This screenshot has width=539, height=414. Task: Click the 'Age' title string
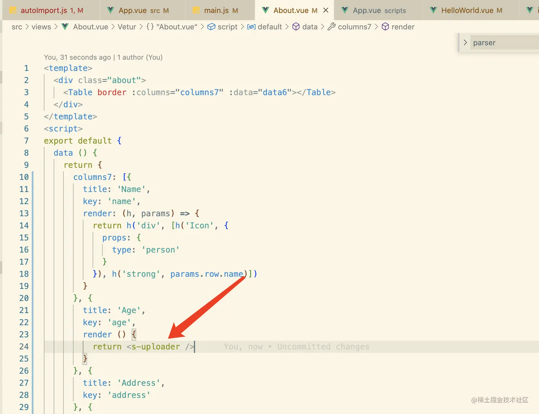(129, 310)
